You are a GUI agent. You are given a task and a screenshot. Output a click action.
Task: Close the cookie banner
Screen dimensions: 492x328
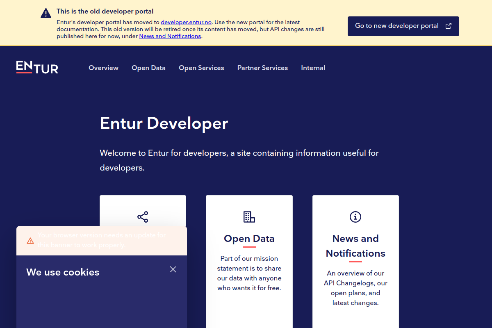click(173, 269)
